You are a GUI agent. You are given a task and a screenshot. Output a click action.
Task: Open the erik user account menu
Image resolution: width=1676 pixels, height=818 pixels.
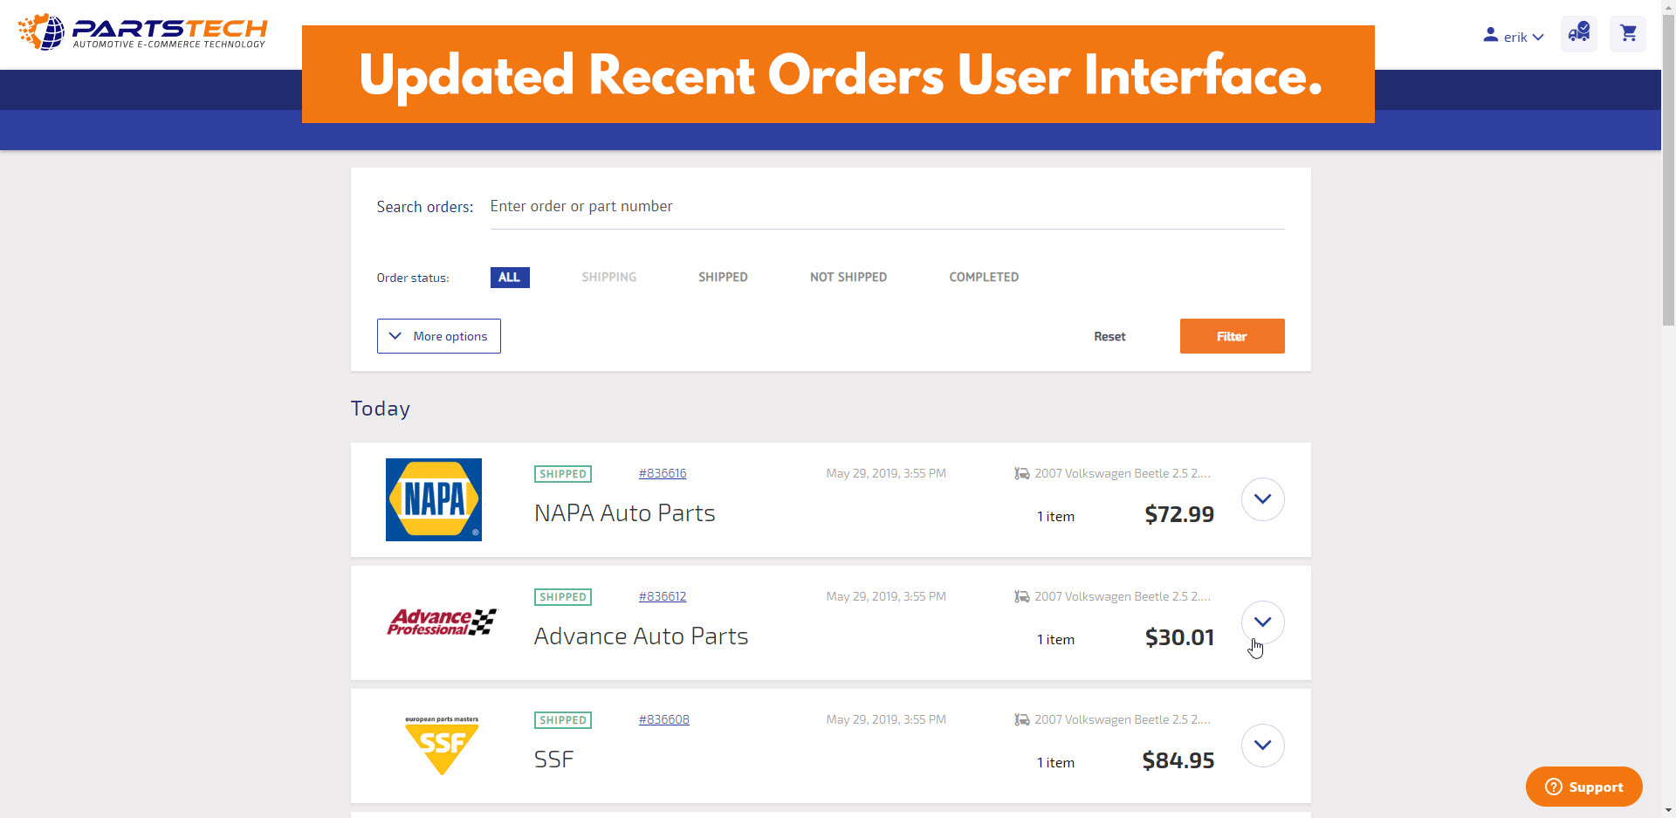pos(1514,37)
